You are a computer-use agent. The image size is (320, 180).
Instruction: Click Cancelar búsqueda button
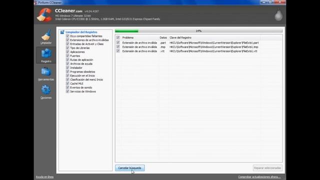[130, 168]
